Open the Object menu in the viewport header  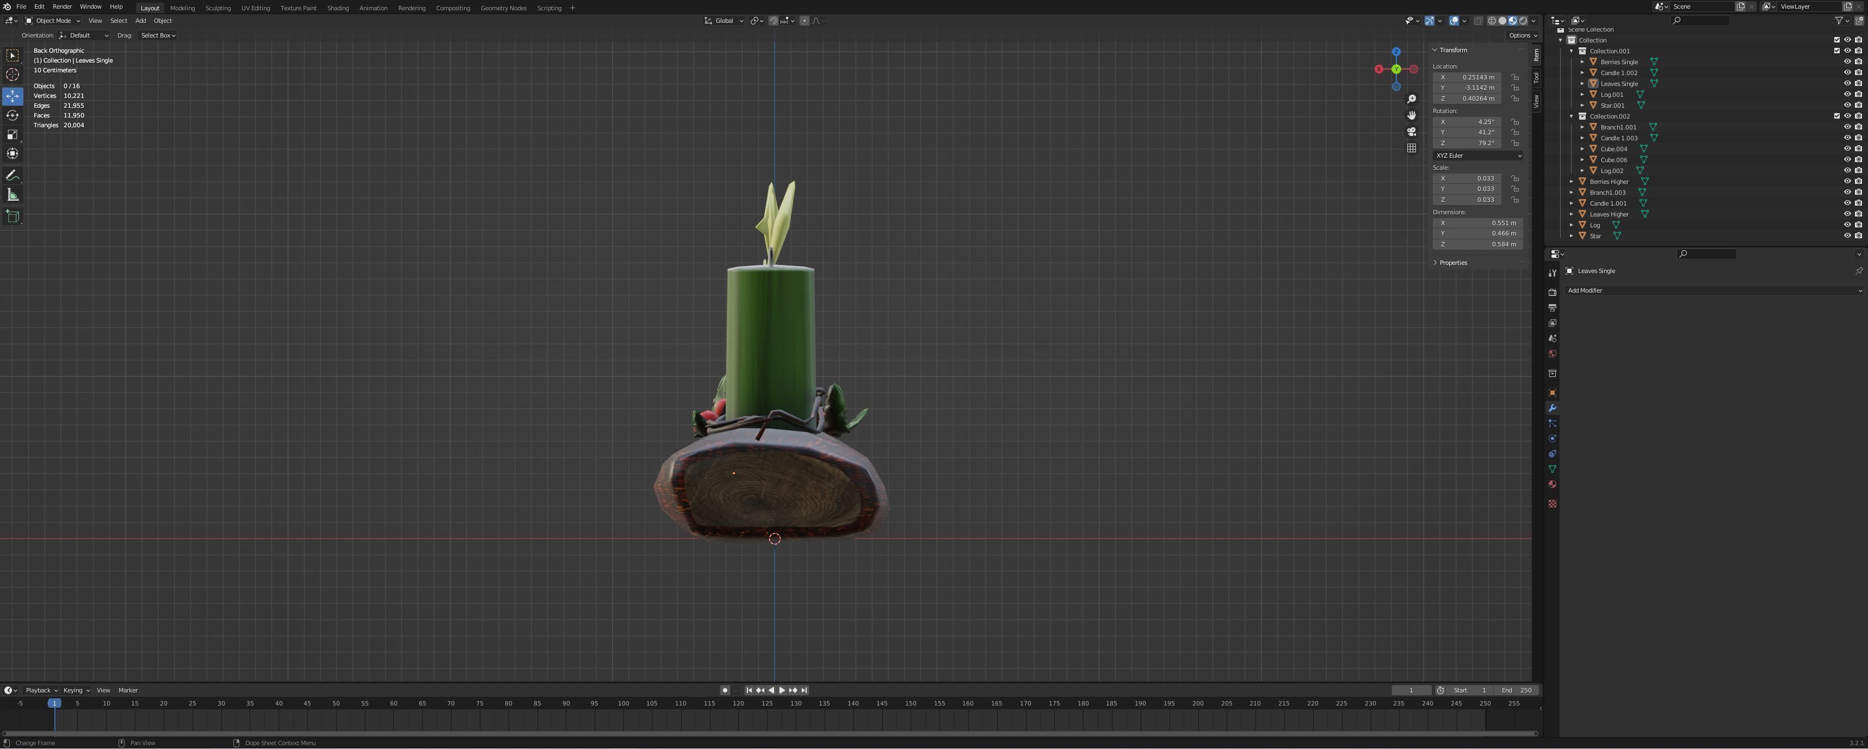tap(163, 21)
